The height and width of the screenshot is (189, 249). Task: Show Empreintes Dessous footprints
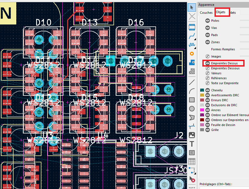[x=207, y=68]
